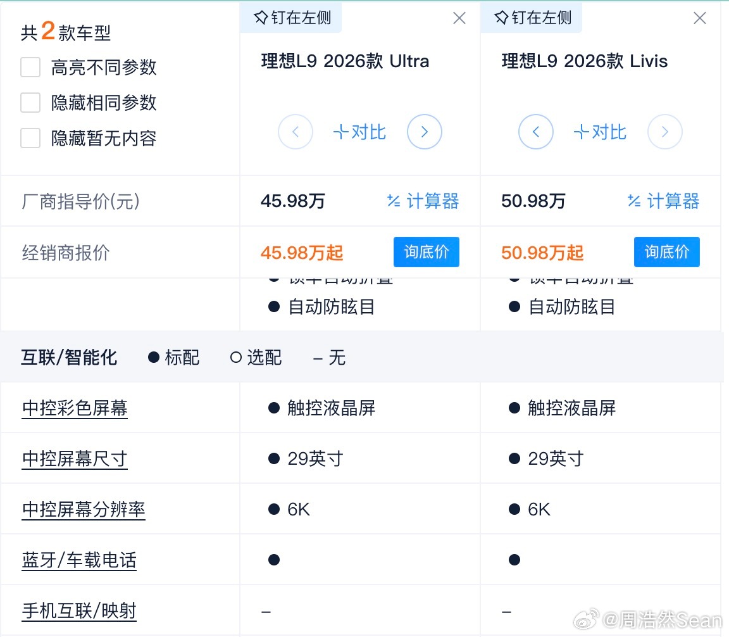Open 计算器 for the 50.98万 price
The width and height of the screenshot is (729, 637).
pyautogui.click(x=663, y=201)
